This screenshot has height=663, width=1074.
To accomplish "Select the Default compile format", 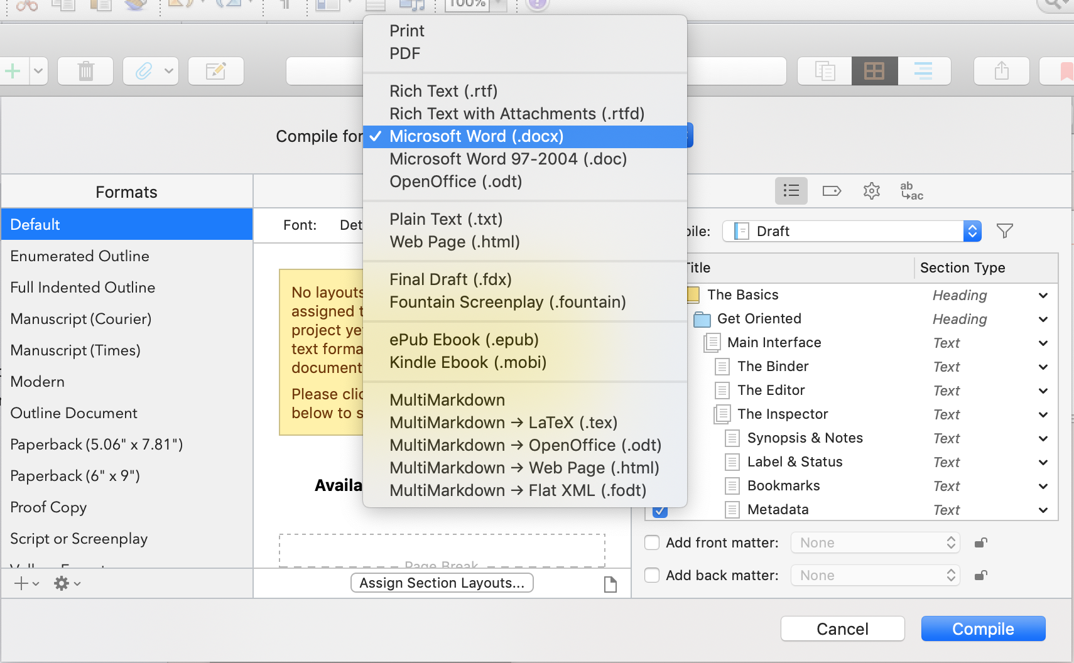I will 127,224.
